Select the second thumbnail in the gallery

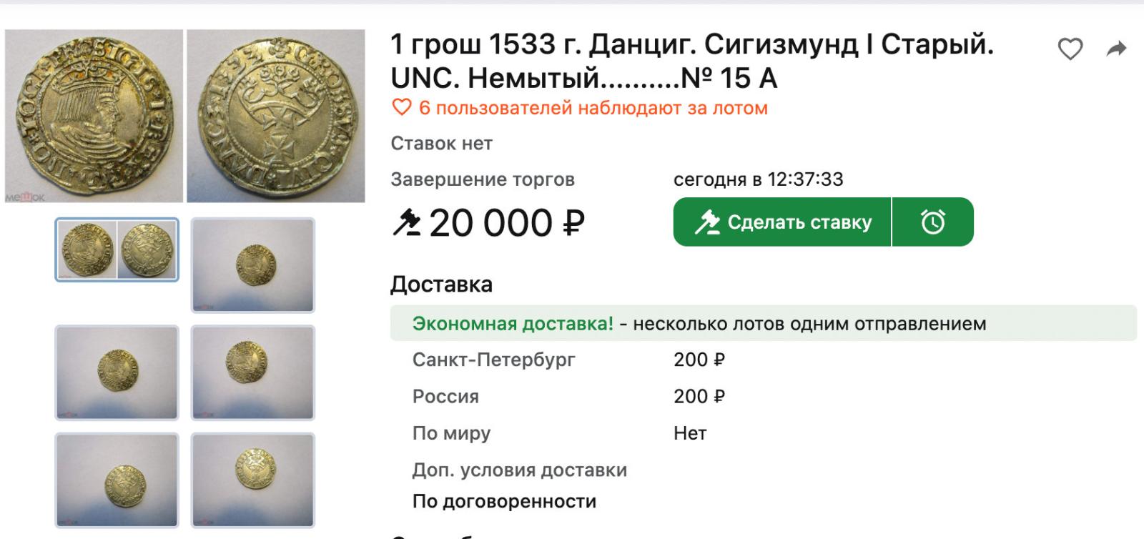pos(253,265)
